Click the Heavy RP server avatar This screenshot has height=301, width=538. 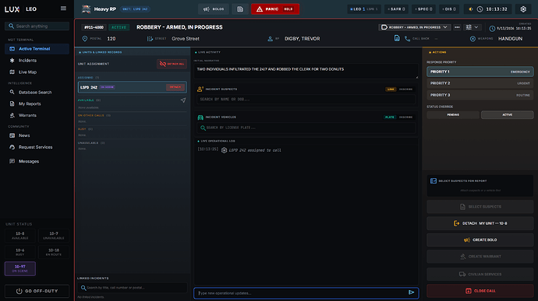tap(86, 9)
